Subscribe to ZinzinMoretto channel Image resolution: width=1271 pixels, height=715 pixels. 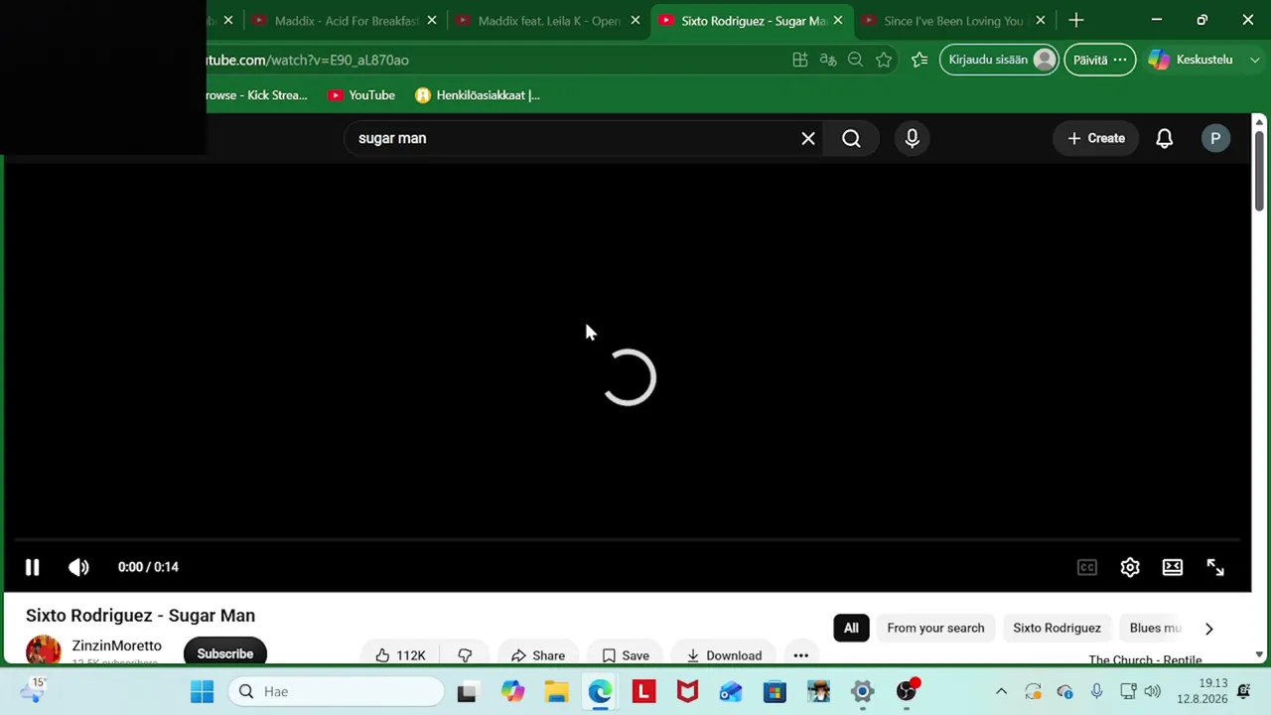click(x=224, y=653)
